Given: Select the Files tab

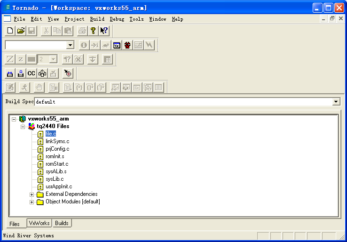Looking at the screenshot, I should point(15,224).
